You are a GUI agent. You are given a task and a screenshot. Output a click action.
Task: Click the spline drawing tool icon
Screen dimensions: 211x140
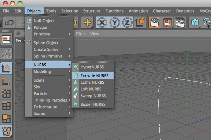(x=206, y=22)
